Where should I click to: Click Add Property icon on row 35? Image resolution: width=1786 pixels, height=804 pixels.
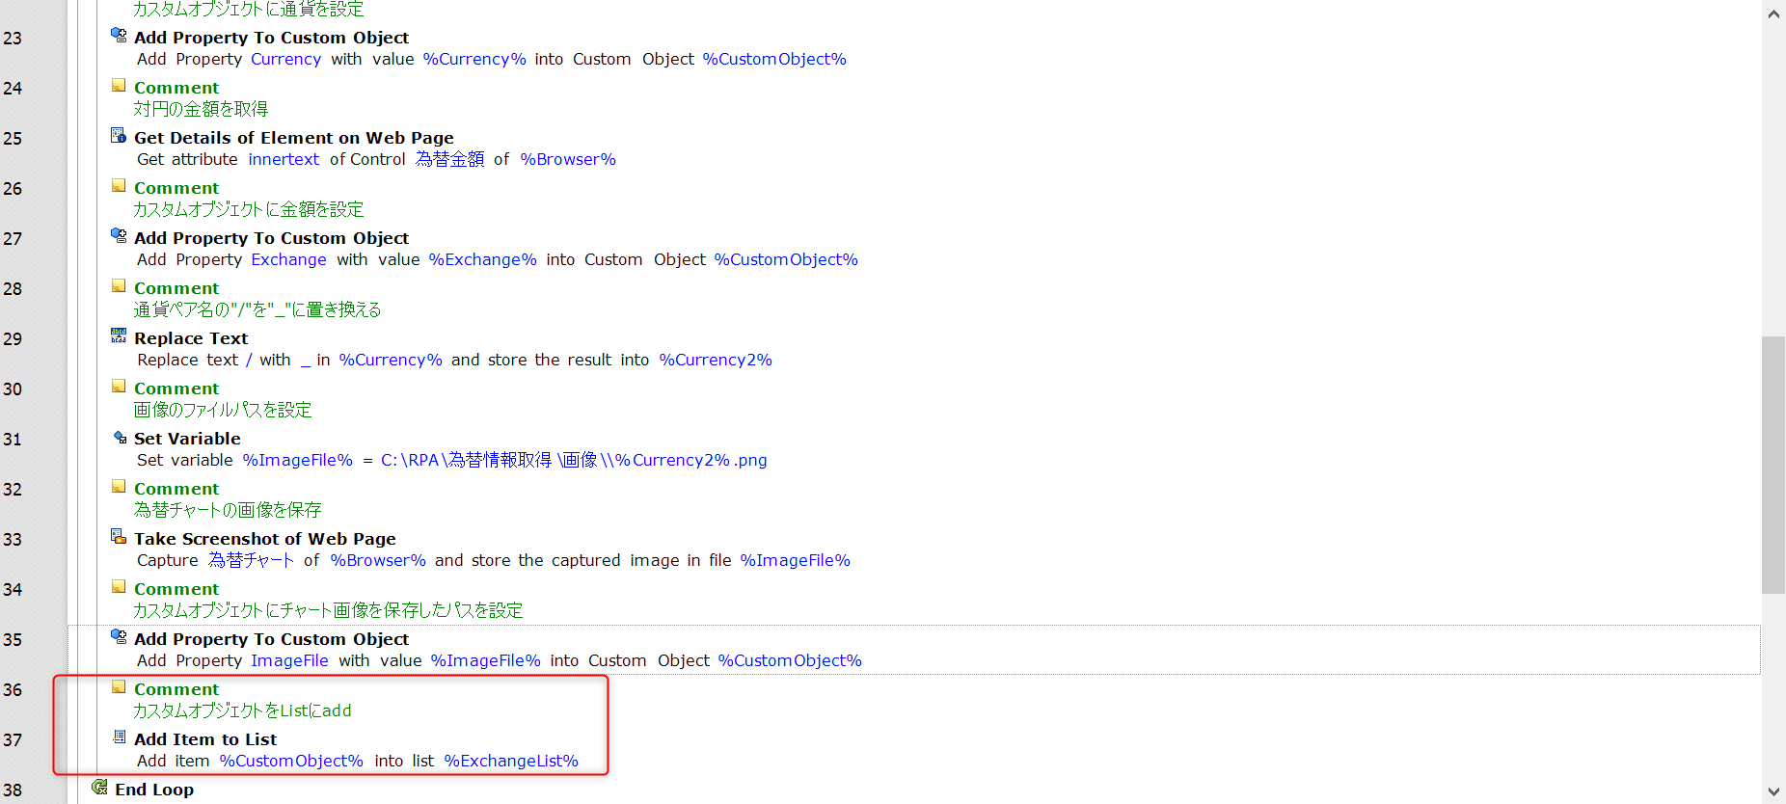[119, 637]
